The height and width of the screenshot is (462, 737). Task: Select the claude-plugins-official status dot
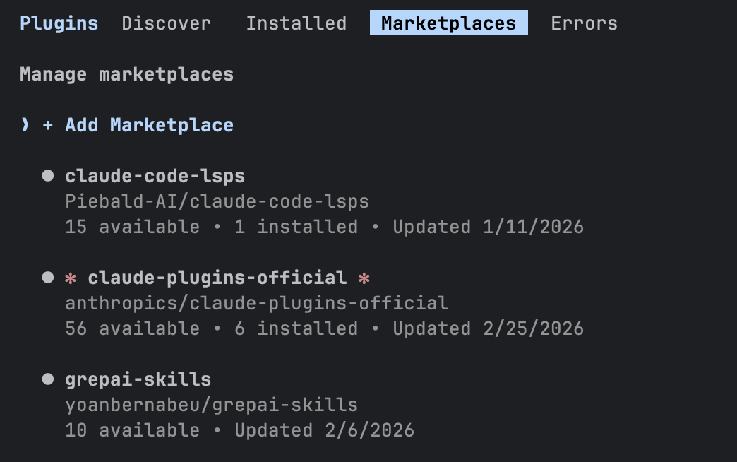pos(48,277)
